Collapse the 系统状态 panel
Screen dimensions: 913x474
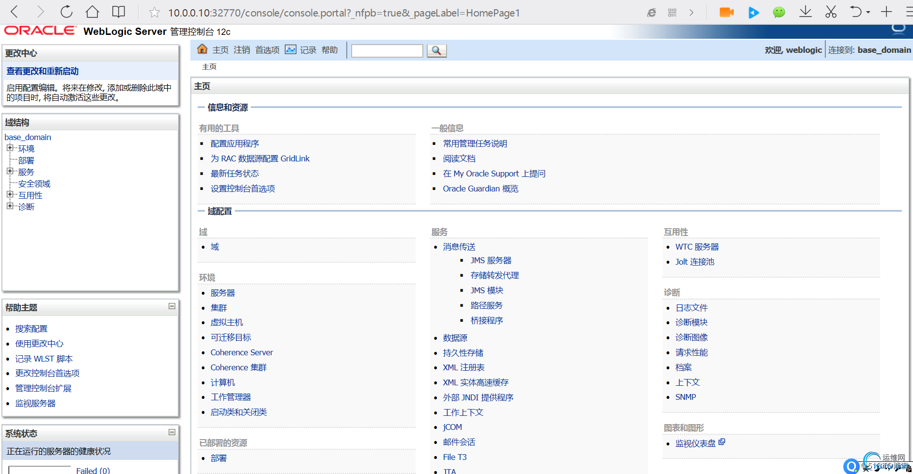172,432
